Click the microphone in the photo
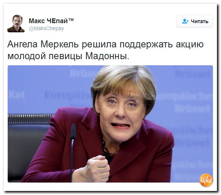The image size is (221, 195). coord(73,152)
